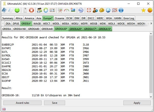Click the Apply button
The image size is (154, 112).
pyautogui.click(x=137, y=103)
